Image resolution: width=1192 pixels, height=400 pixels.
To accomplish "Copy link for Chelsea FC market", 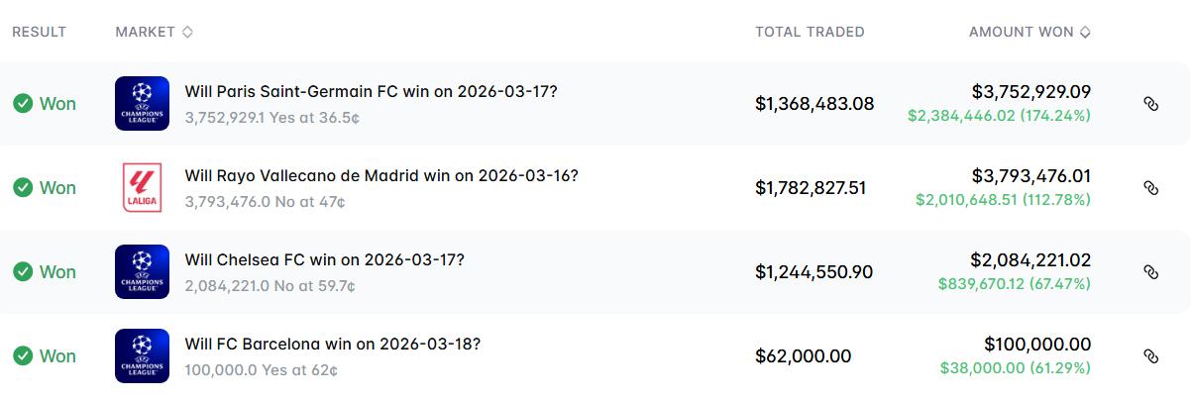I will click(1150, 271).
